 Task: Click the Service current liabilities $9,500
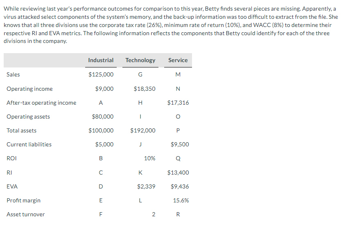point(180,145)
